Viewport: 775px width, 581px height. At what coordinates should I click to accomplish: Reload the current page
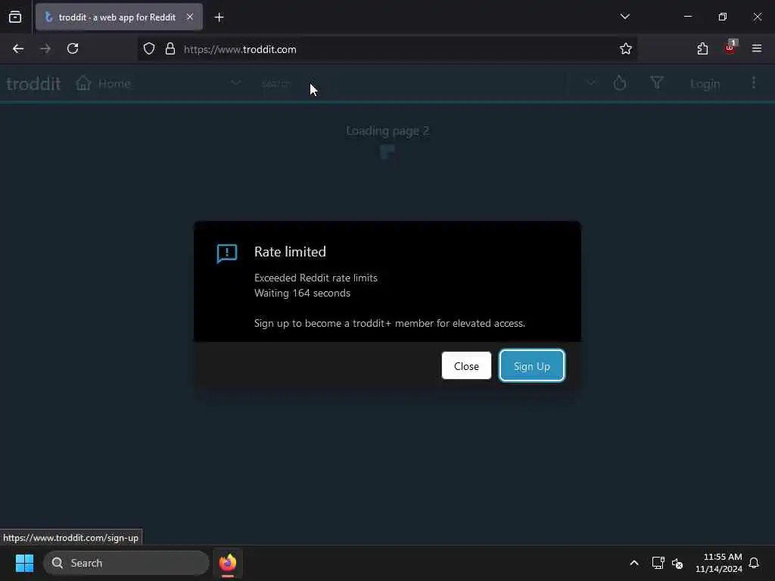tap(73, 49)
